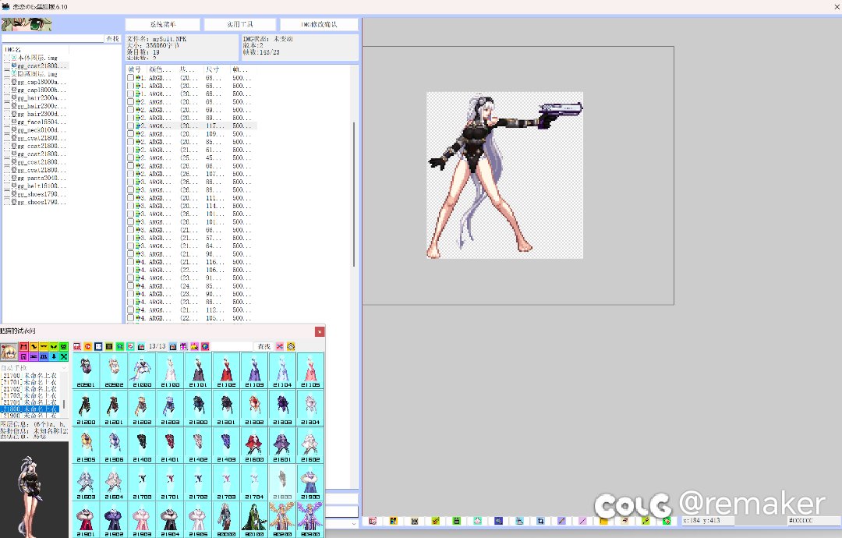Select costume thumbnail 21603
The width and height of the screenshot is (842, 538).
(x=86, y=483)
